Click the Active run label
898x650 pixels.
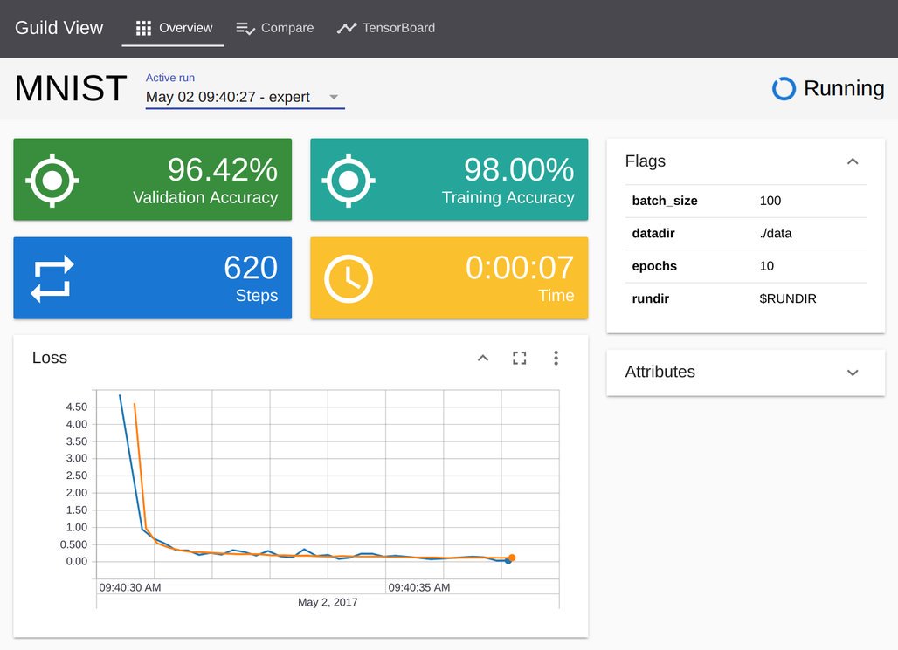click(x=170, y=78)
